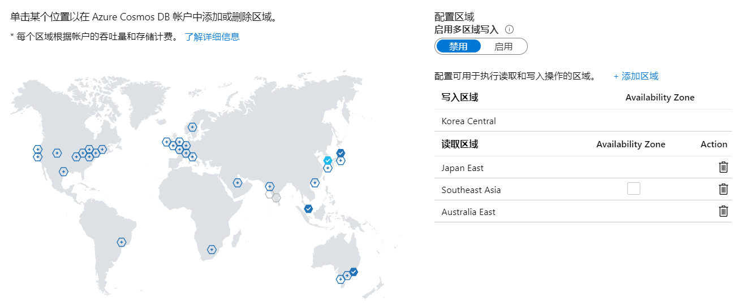Tick Southeast Asia Availability Zone checkbox

coord(634,189)
